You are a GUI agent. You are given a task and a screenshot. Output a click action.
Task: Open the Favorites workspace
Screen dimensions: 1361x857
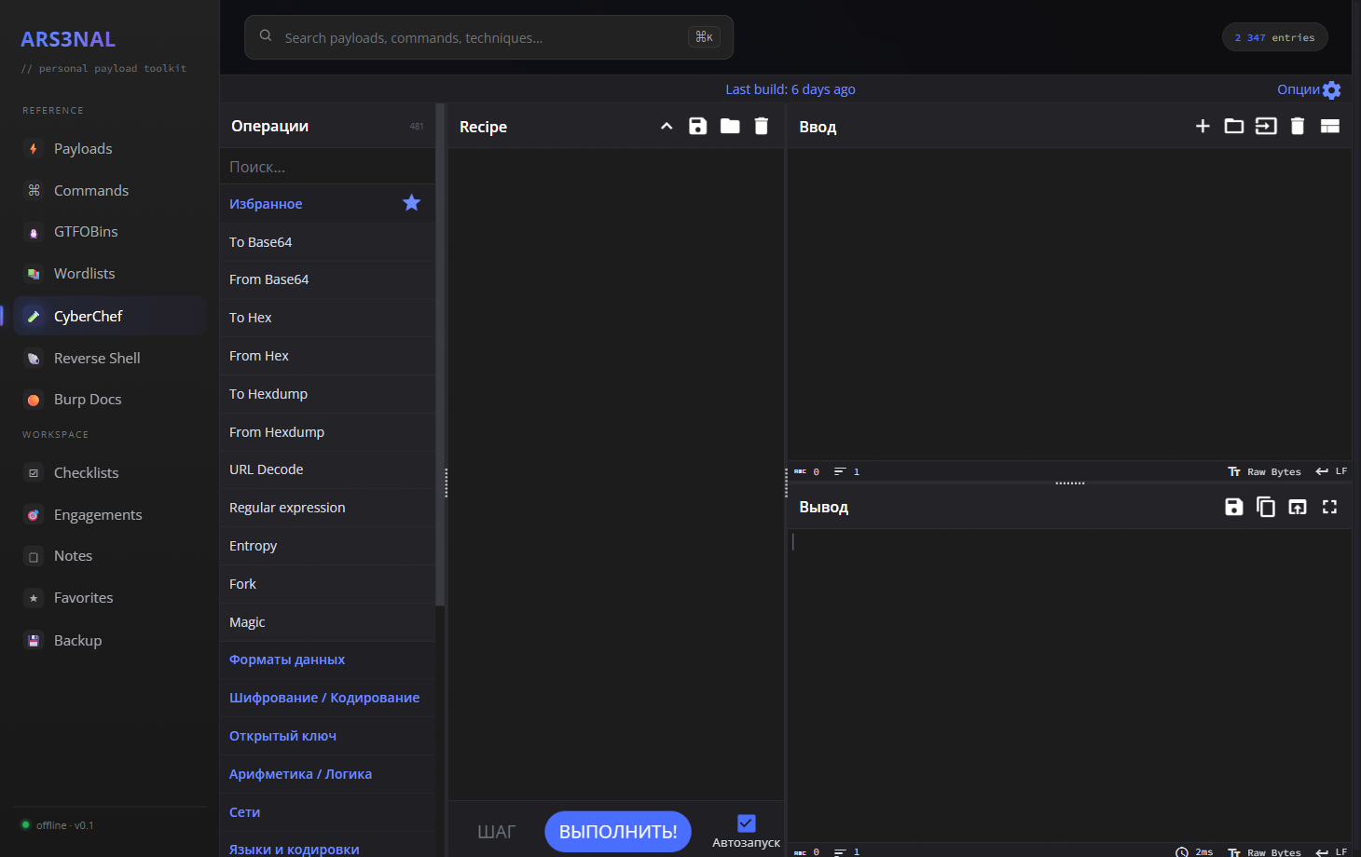point(110,598)
